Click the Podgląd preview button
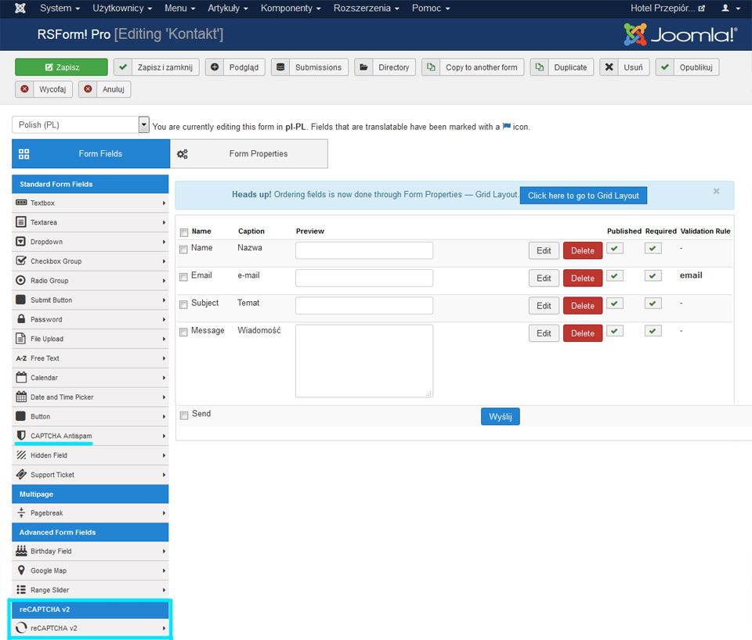Viewport: 752px width, 640px height. (x=235, y=67)
